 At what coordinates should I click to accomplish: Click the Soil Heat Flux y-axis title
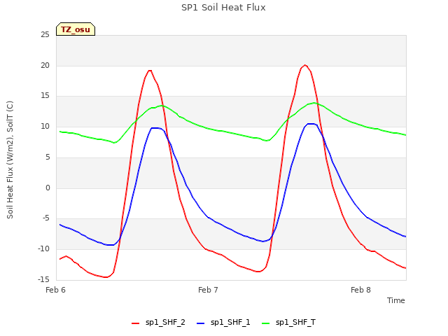[x=10, y=160]
